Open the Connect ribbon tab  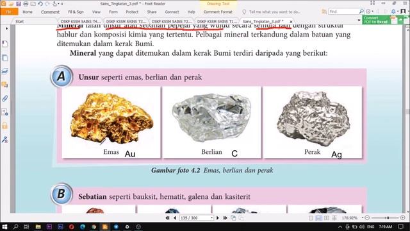(172, 12)
